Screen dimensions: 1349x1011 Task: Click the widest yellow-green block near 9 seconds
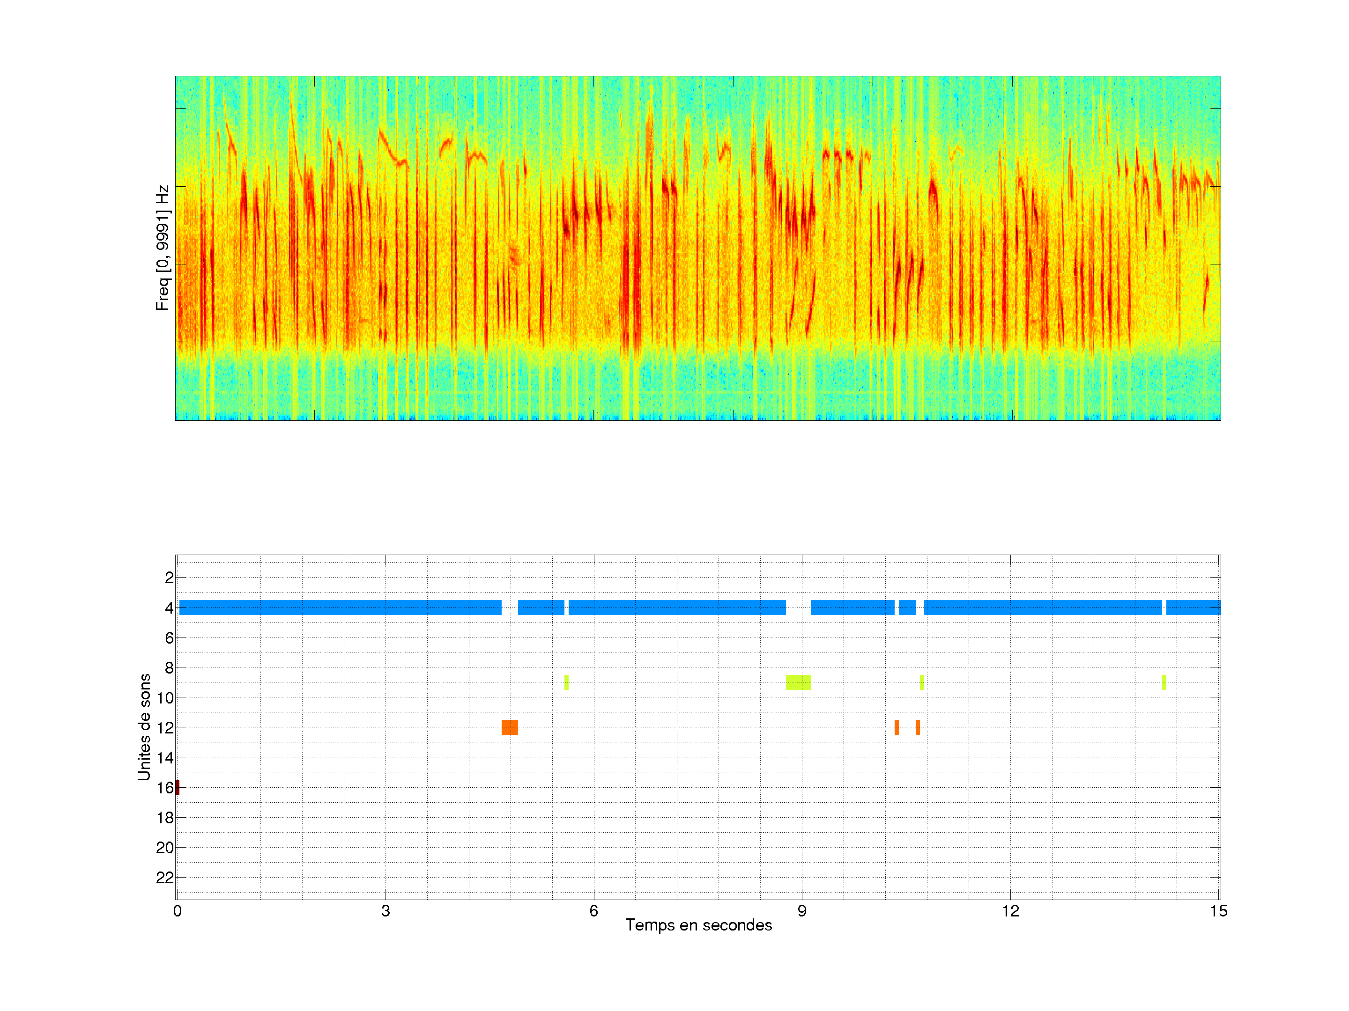pyautogui.click(x=798, y=682)
